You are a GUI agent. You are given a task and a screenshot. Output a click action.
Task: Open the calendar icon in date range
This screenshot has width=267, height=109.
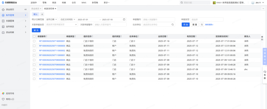pos(124,19)
